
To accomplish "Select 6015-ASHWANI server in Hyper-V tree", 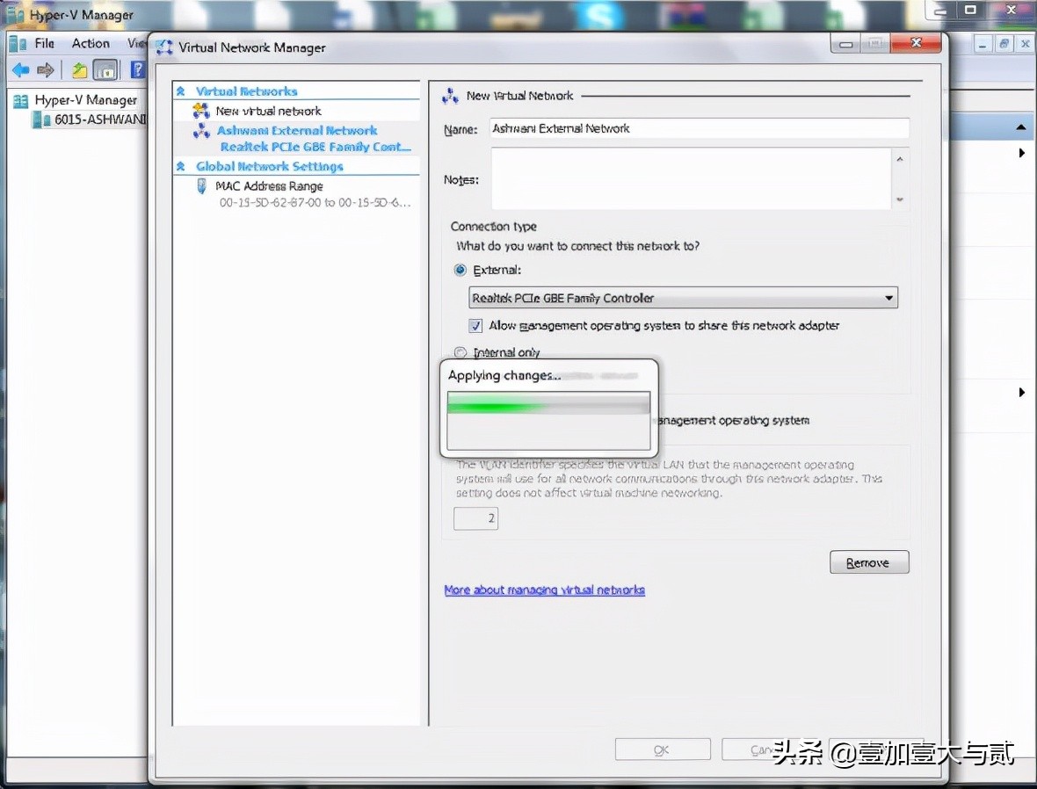I will pyautogui.click(x=100, y=119).
